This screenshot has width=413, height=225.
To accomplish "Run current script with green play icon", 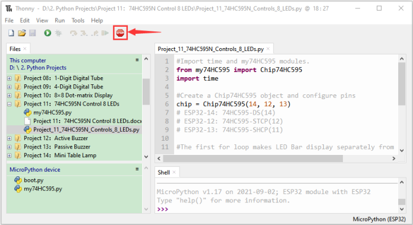I will coord(48,33).
